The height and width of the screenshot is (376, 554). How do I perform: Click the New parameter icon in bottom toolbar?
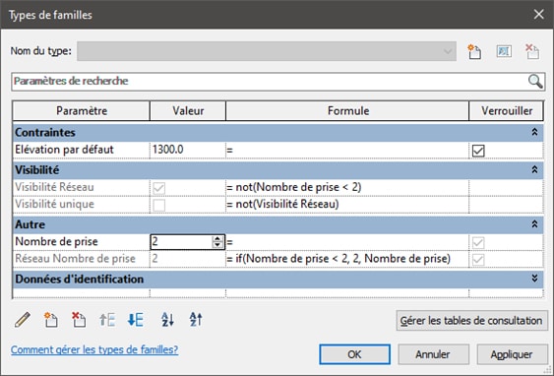pyautogui.click(x=50, y=320)
